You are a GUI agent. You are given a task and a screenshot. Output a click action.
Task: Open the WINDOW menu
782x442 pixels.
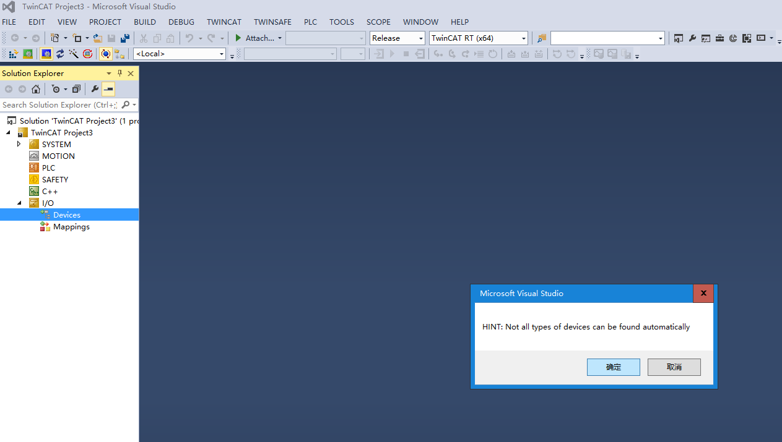(420, 22)
